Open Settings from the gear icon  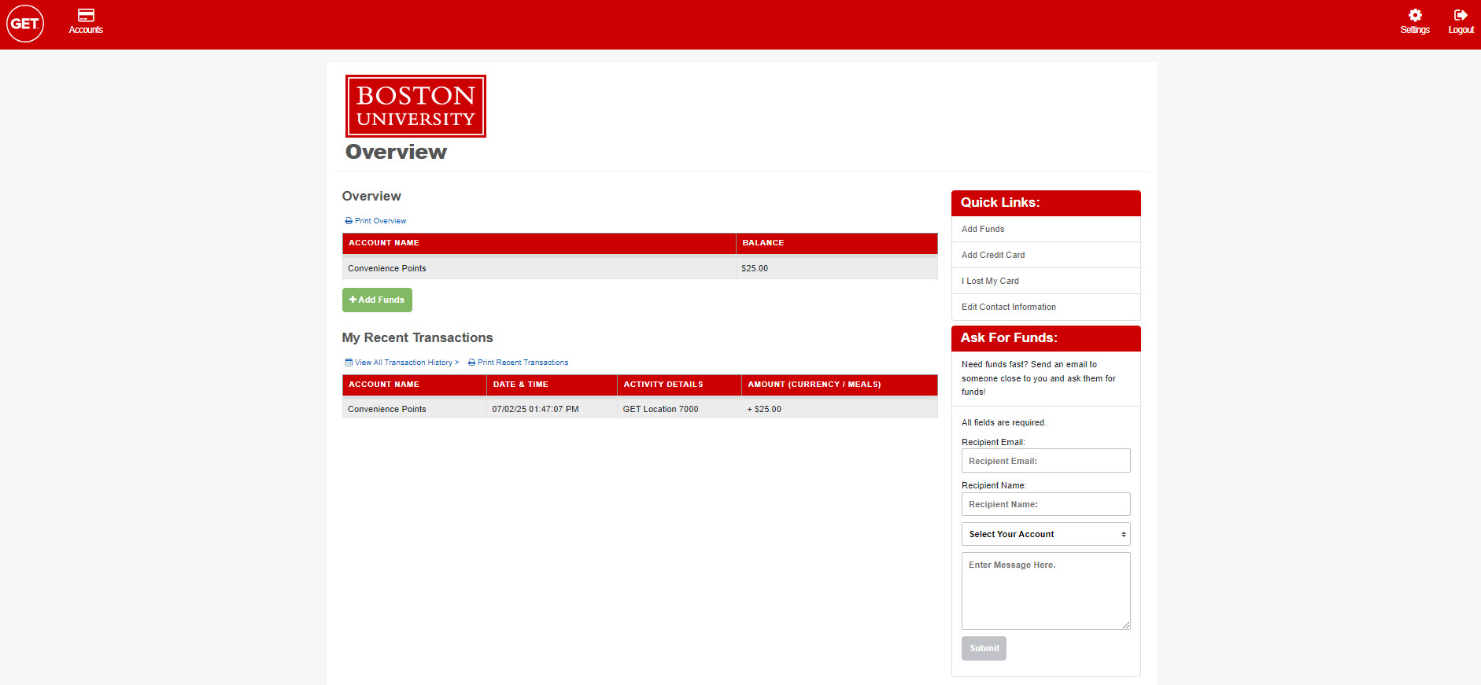(x=1414, y=22)
